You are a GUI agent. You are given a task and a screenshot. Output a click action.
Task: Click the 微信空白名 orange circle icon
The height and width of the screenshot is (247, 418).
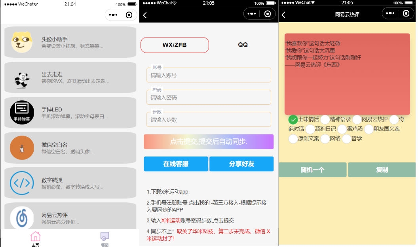(x=22, y=148)
